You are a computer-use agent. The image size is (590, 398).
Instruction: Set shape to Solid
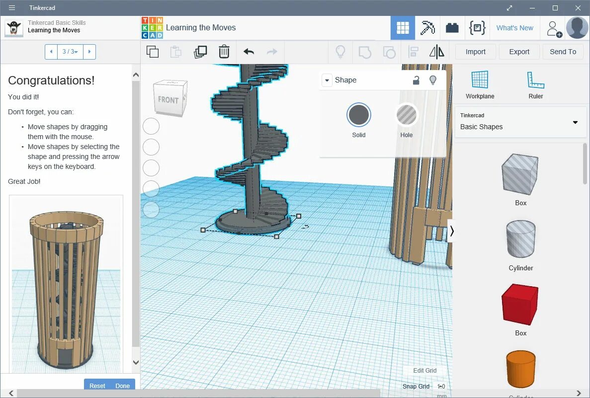click(358, 115)
